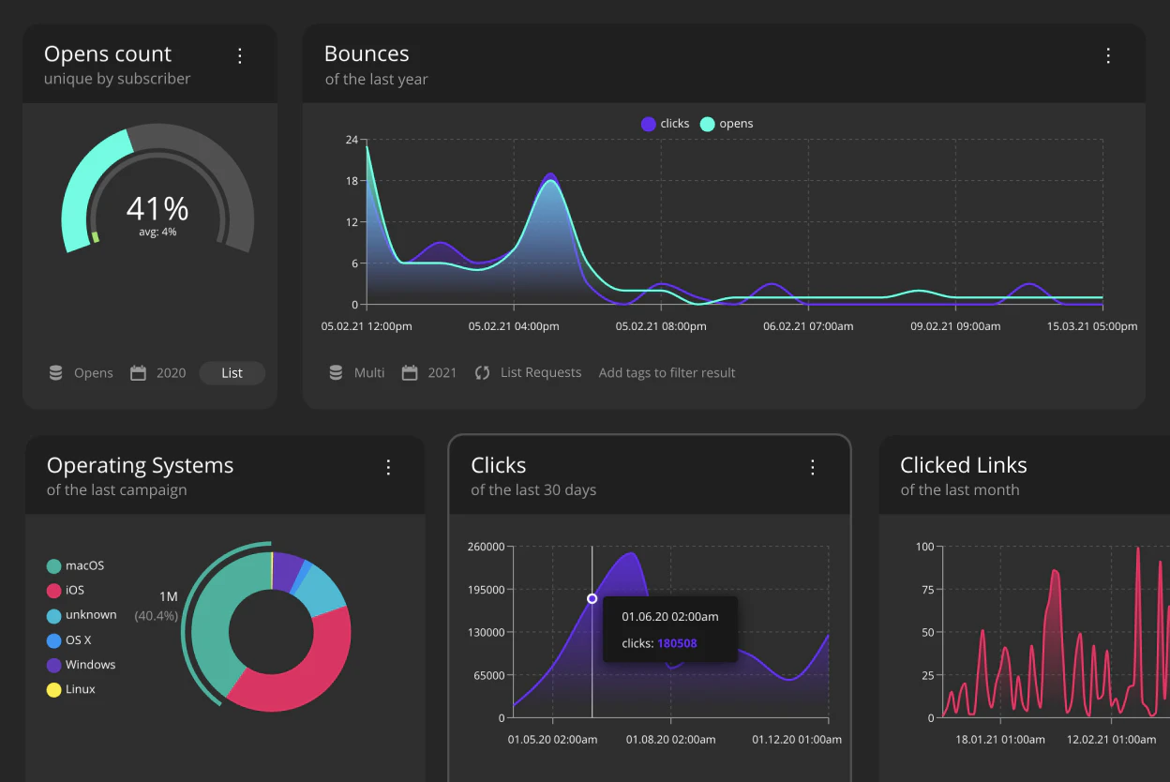Open the calendar icon beside 2020
The image size is (1170, 782).
pyautogui.click(x=137, y=372)
